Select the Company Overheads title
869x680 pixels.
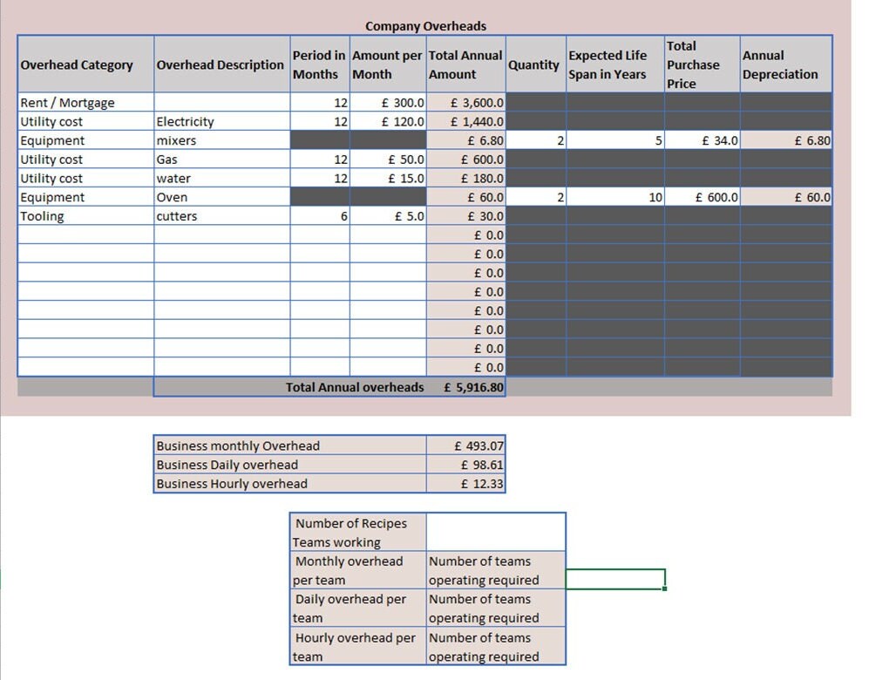(x=425, y=26)
